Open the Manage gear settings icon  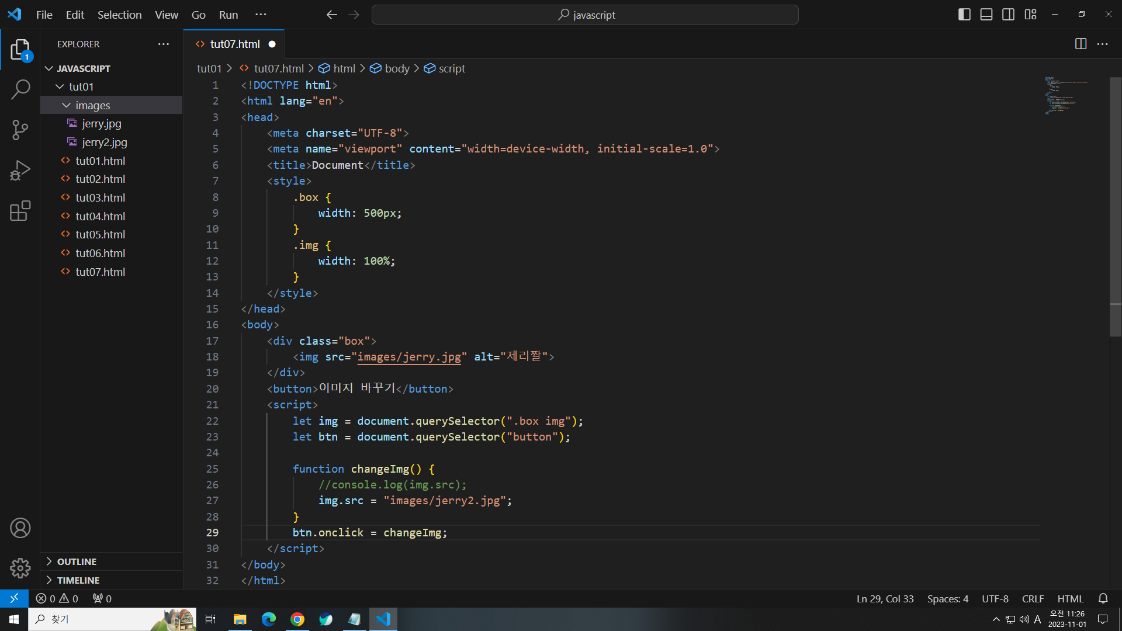[x=20, y=568]
